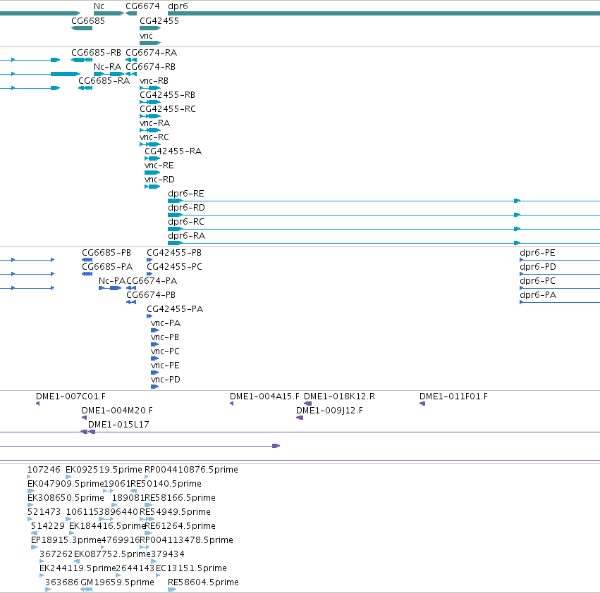Click the long dpr6 gene span bar
Screen dimensions: 600x593
tap(384, 13)
